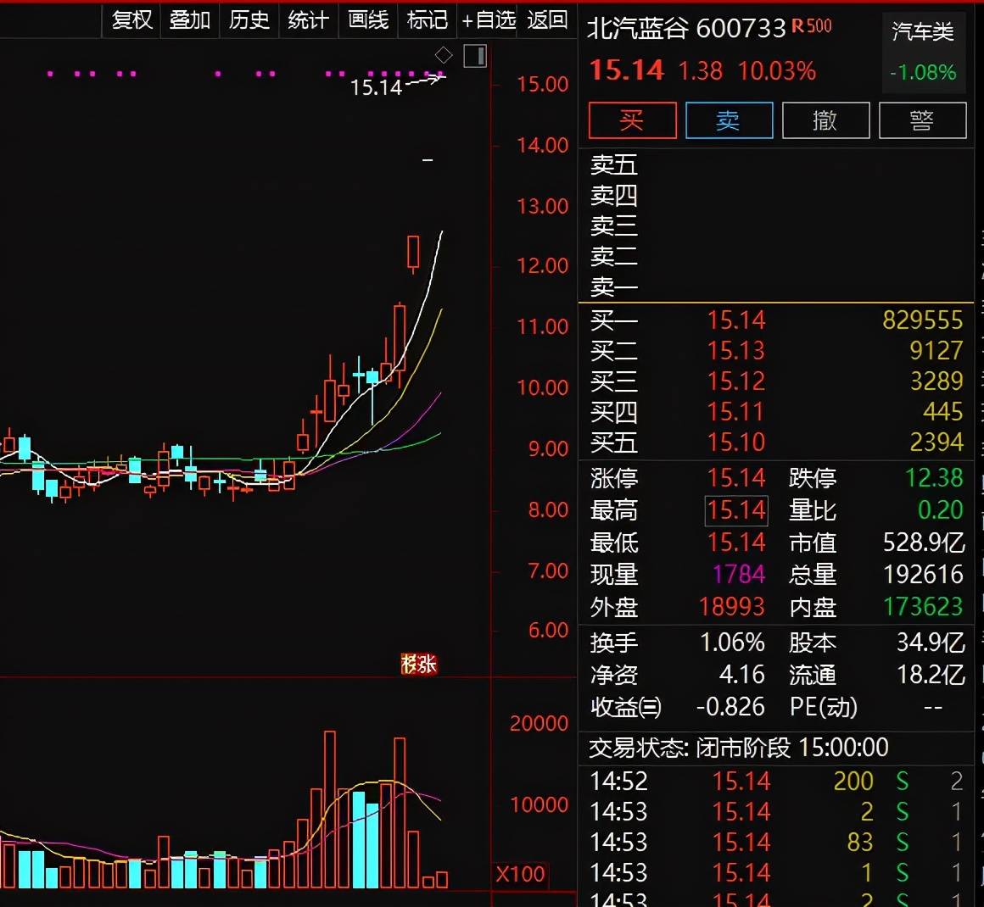
Task: Click the 撤 cancel order button
Action: point(825,120)
